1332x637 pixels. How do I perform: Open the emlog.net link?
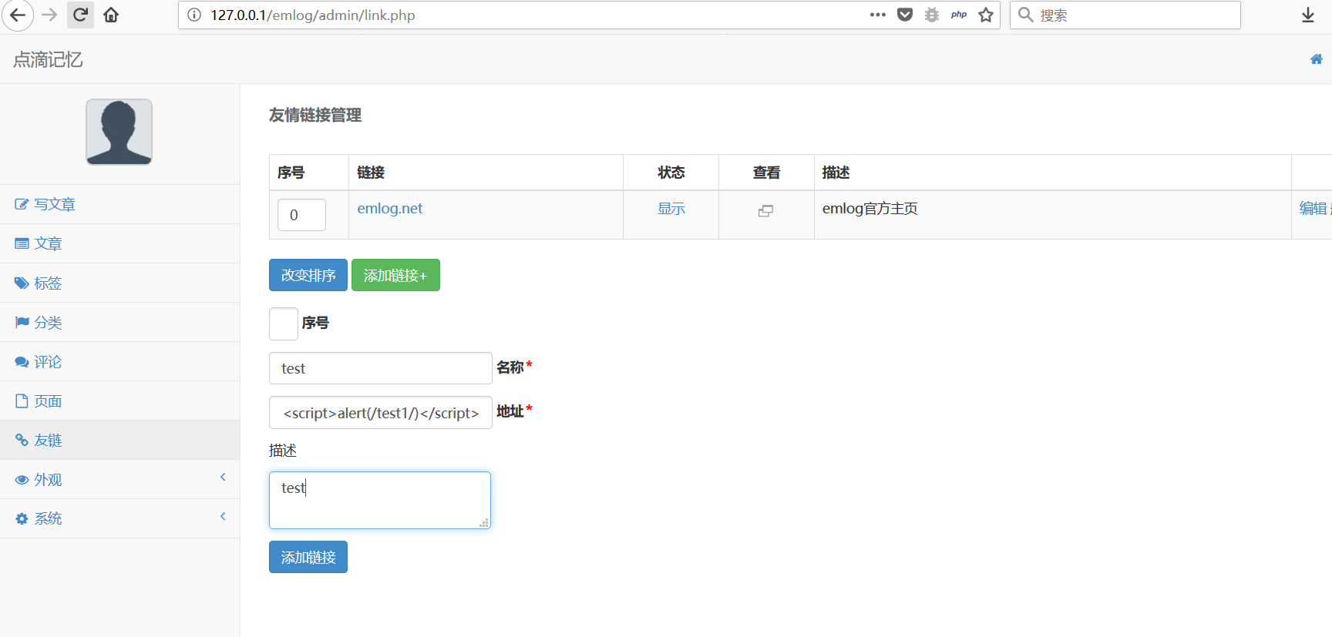coord(389,209)
